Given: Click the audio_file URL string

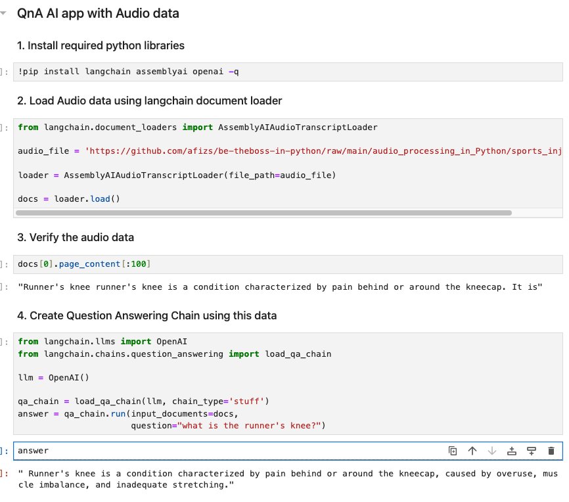Looking at the screenshot, I should coord(323,151).
